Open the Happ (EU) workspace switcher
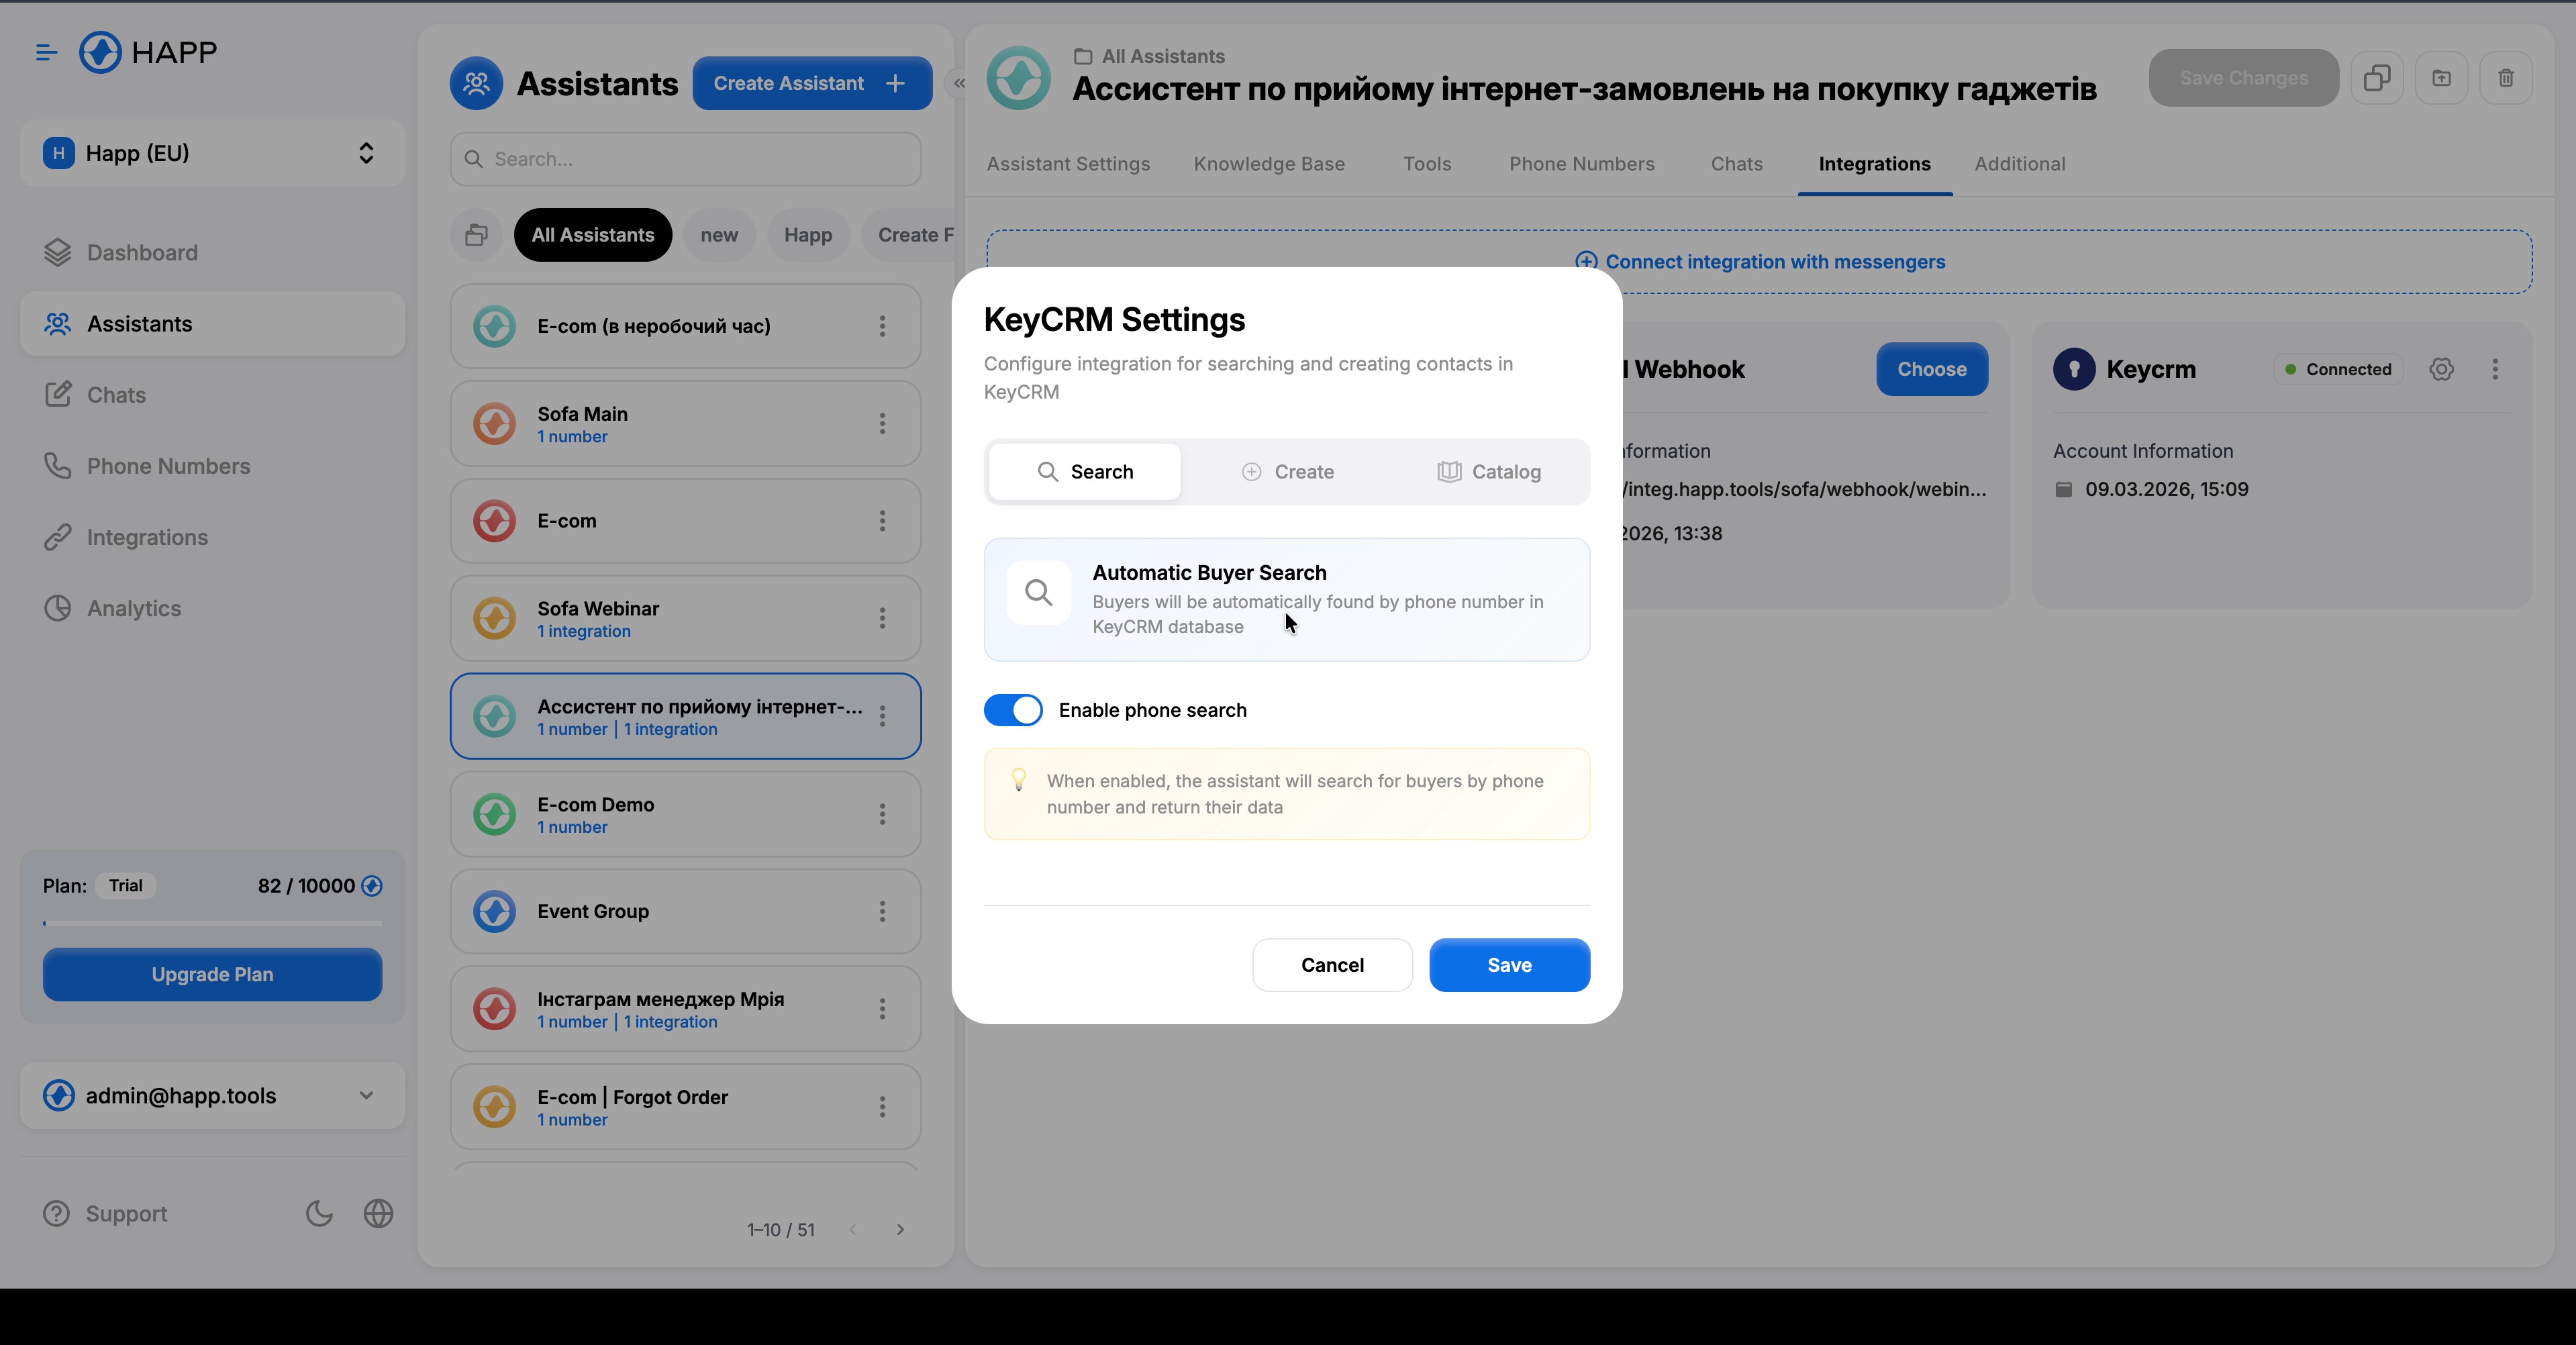Image resolution: width=2576 pixels, height=1345 pixels. point(211,153)
